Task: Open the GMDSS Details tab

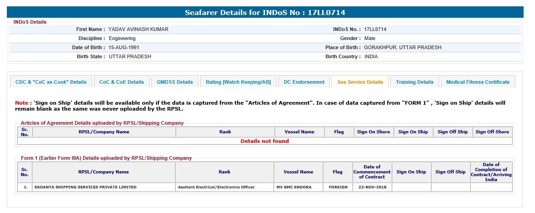Action: (x=175, y=82)
